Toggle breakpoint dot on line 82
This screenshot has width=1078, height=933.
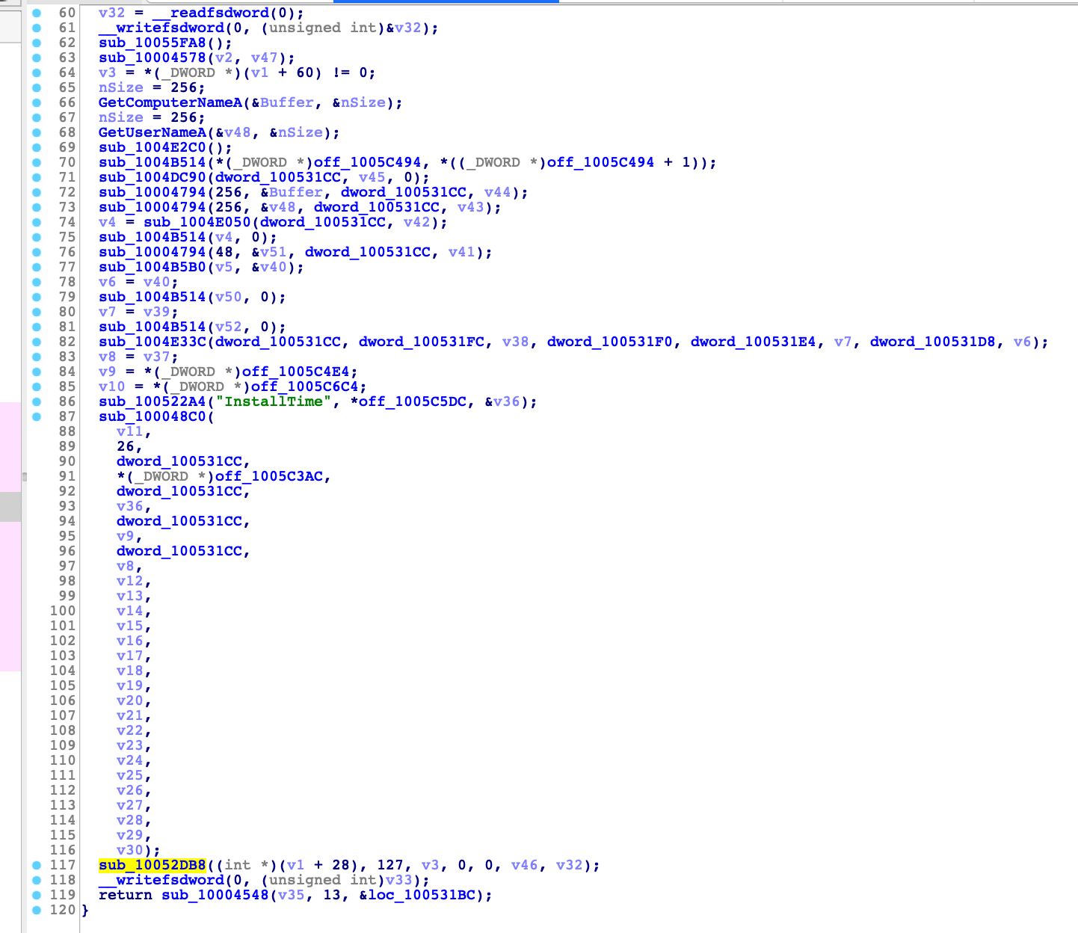pyautogui.click(x=37, y=342)
